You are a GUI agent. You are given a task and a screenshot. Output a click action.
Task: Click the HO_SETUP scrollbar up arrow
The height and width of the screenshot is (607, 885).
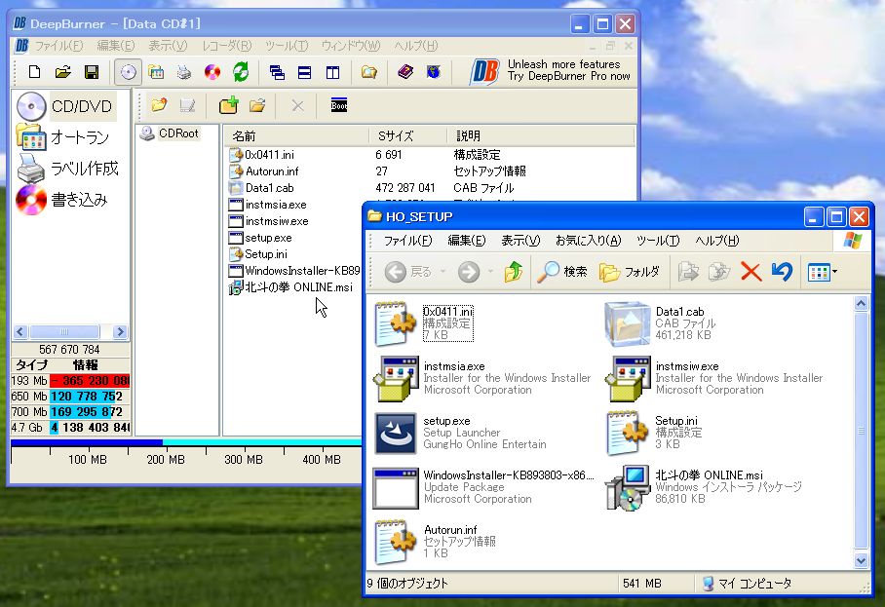[x=861, y=304]
